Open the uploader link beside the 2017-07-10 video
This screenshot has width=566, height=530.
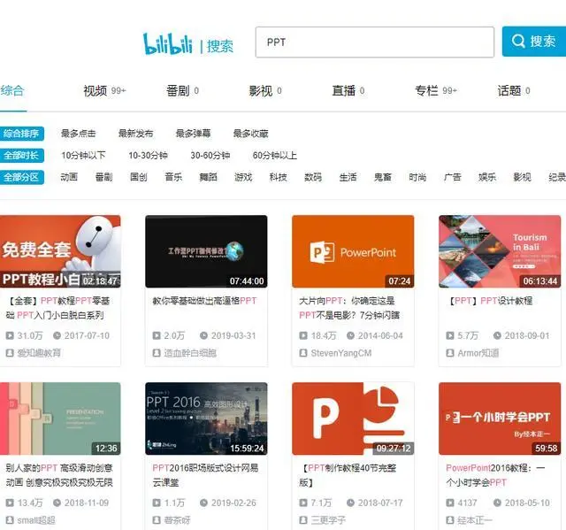click(39, 353)
